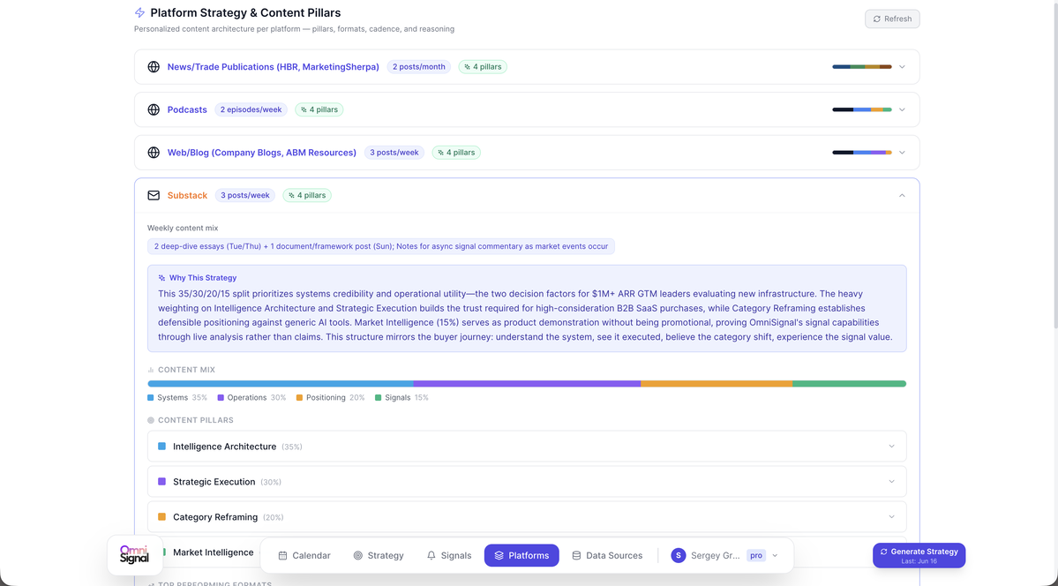This screenshot has width=1058, height=586.
Task: Click the bell icon next to Signals
Action: tap(431, 556)
